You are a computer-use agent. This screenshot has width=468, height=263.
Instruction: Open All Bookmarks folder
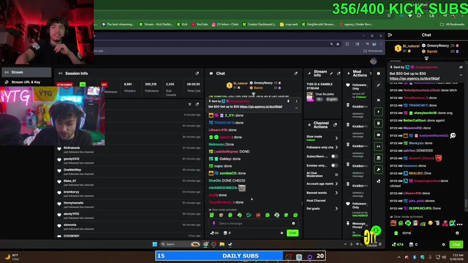pyautogui.click(x=452, y=24)
